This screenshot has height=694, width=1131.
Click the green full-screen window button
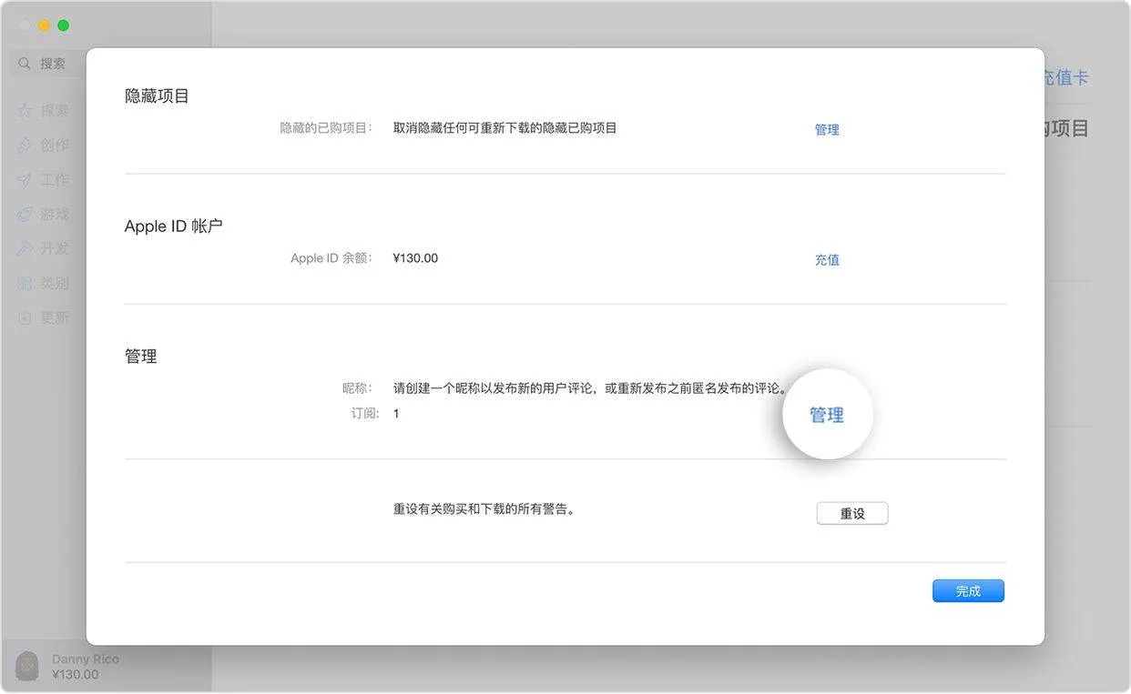point(64,25)
